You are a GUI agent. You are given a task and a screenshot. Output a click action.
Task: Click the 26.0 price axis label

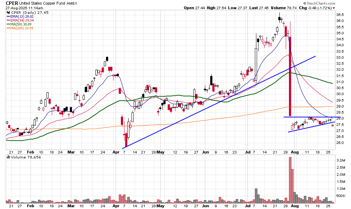(x=340, y=143)
